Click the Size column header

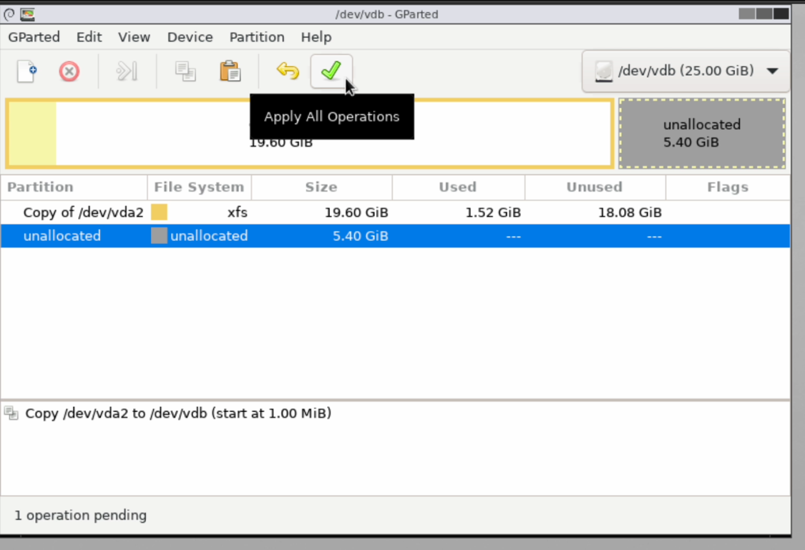point(321,187)
